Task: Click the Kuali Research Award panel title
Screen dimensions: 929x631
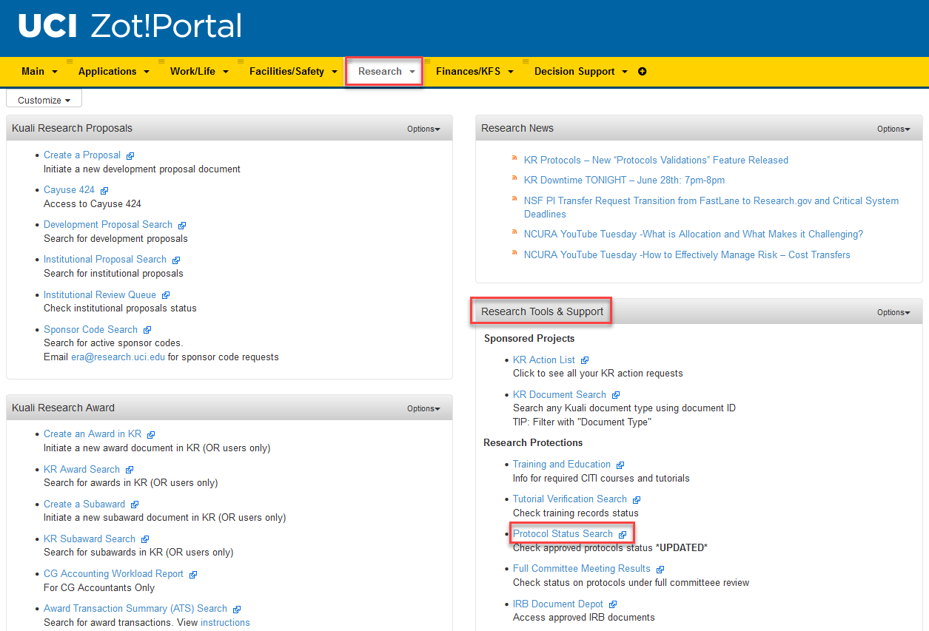Action: (63, 408)
